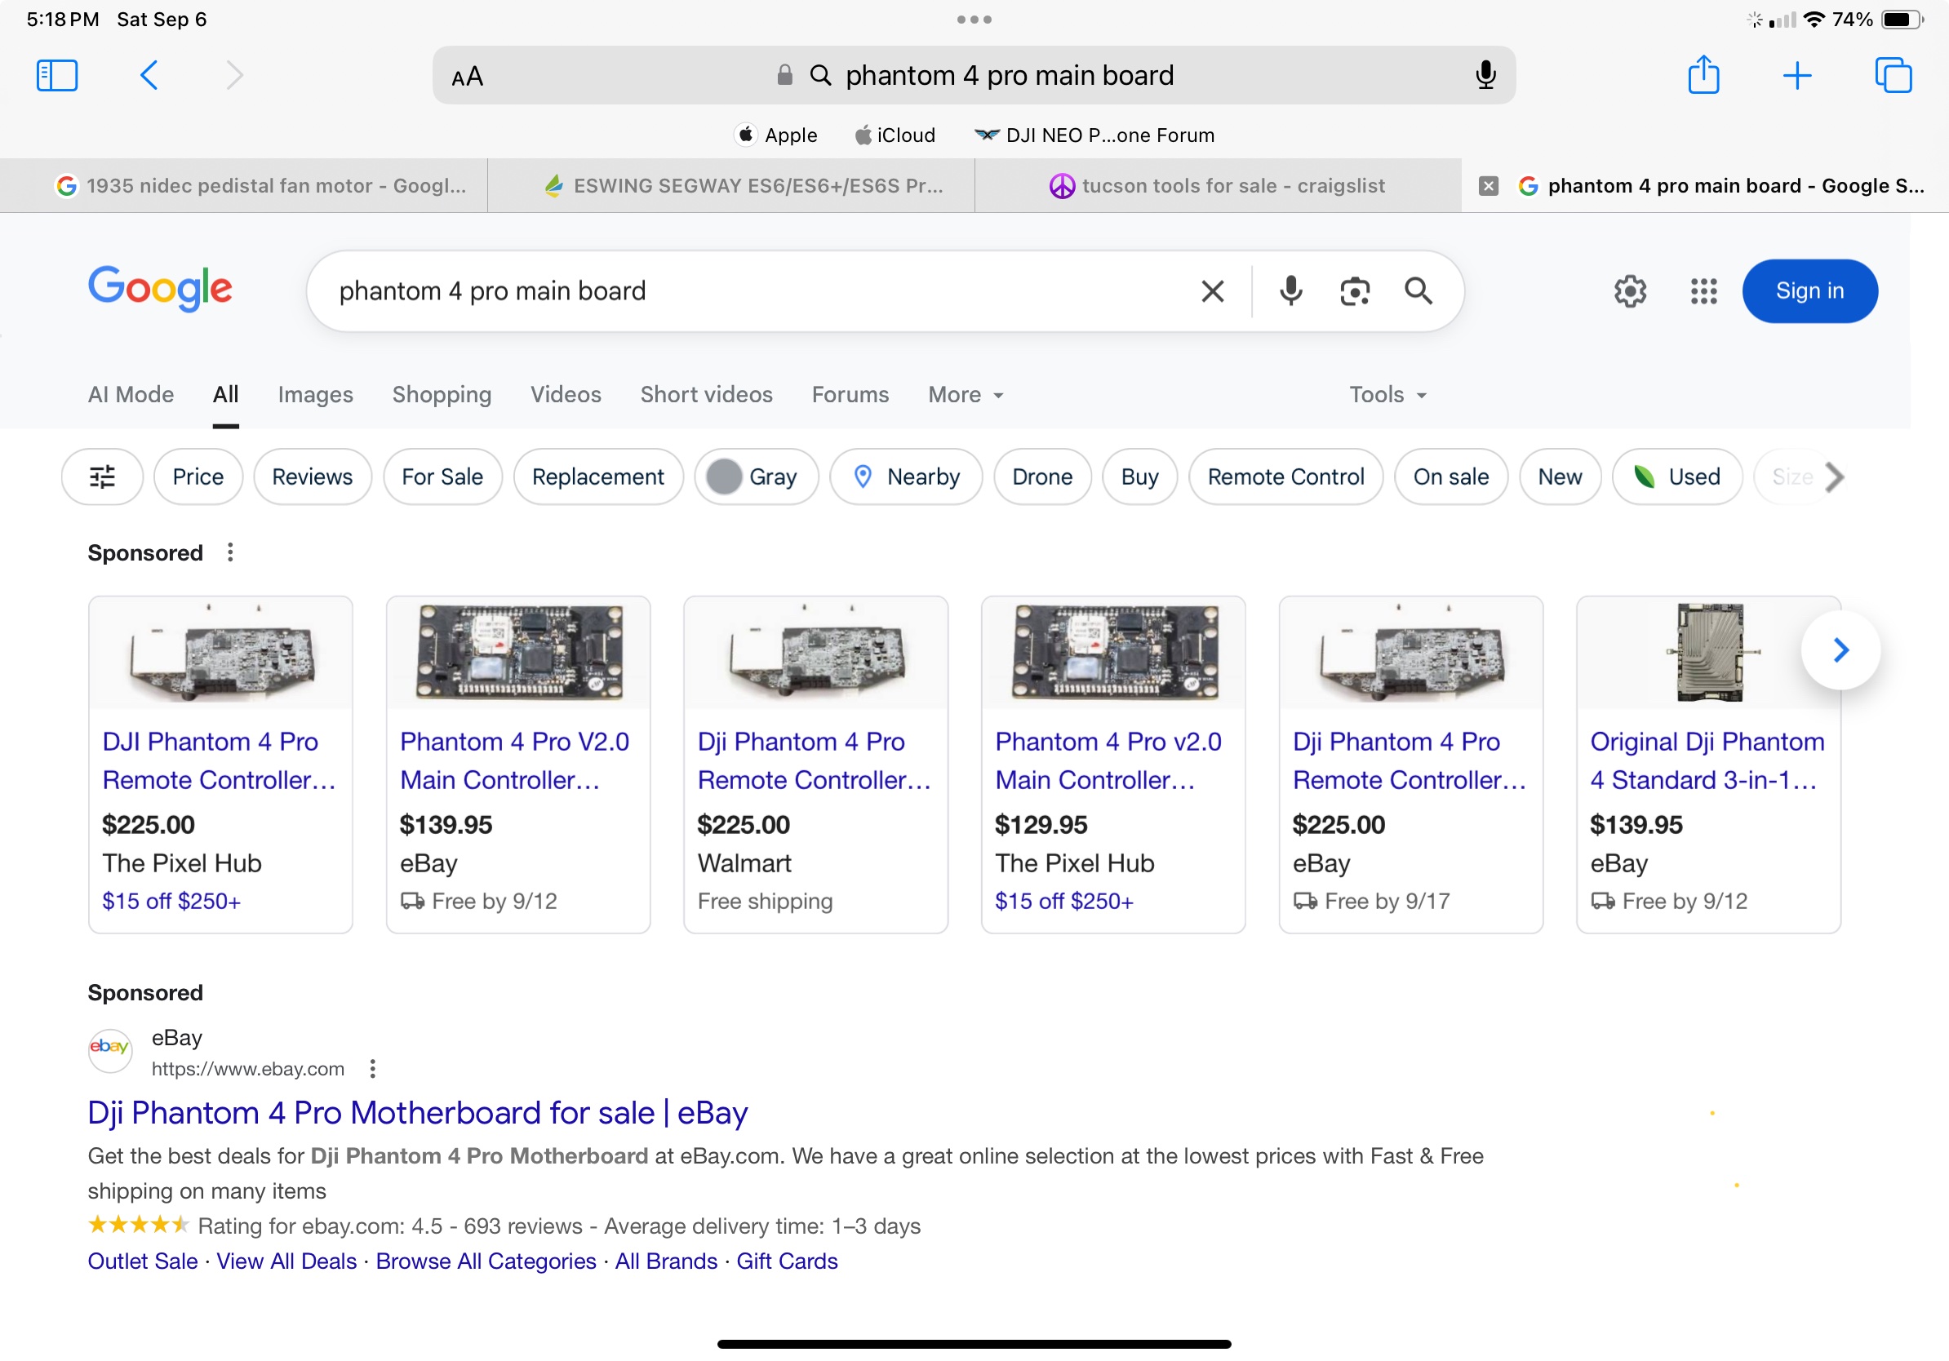The image size is (1949, 1361).
Task: Show the Safari sidebar
Action: tap(57, 76)
